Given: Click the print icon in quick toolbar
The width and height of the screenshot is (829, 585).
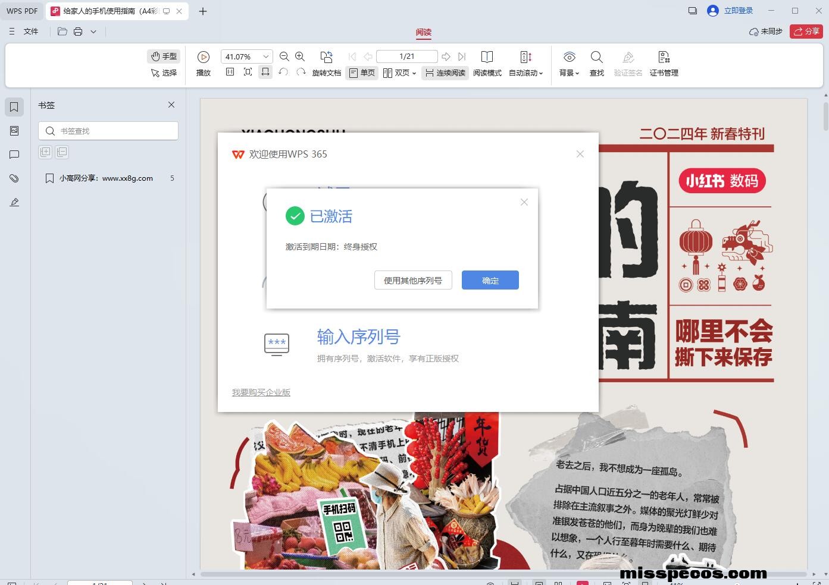Looking at the screenshot, I should coord(78,32).
